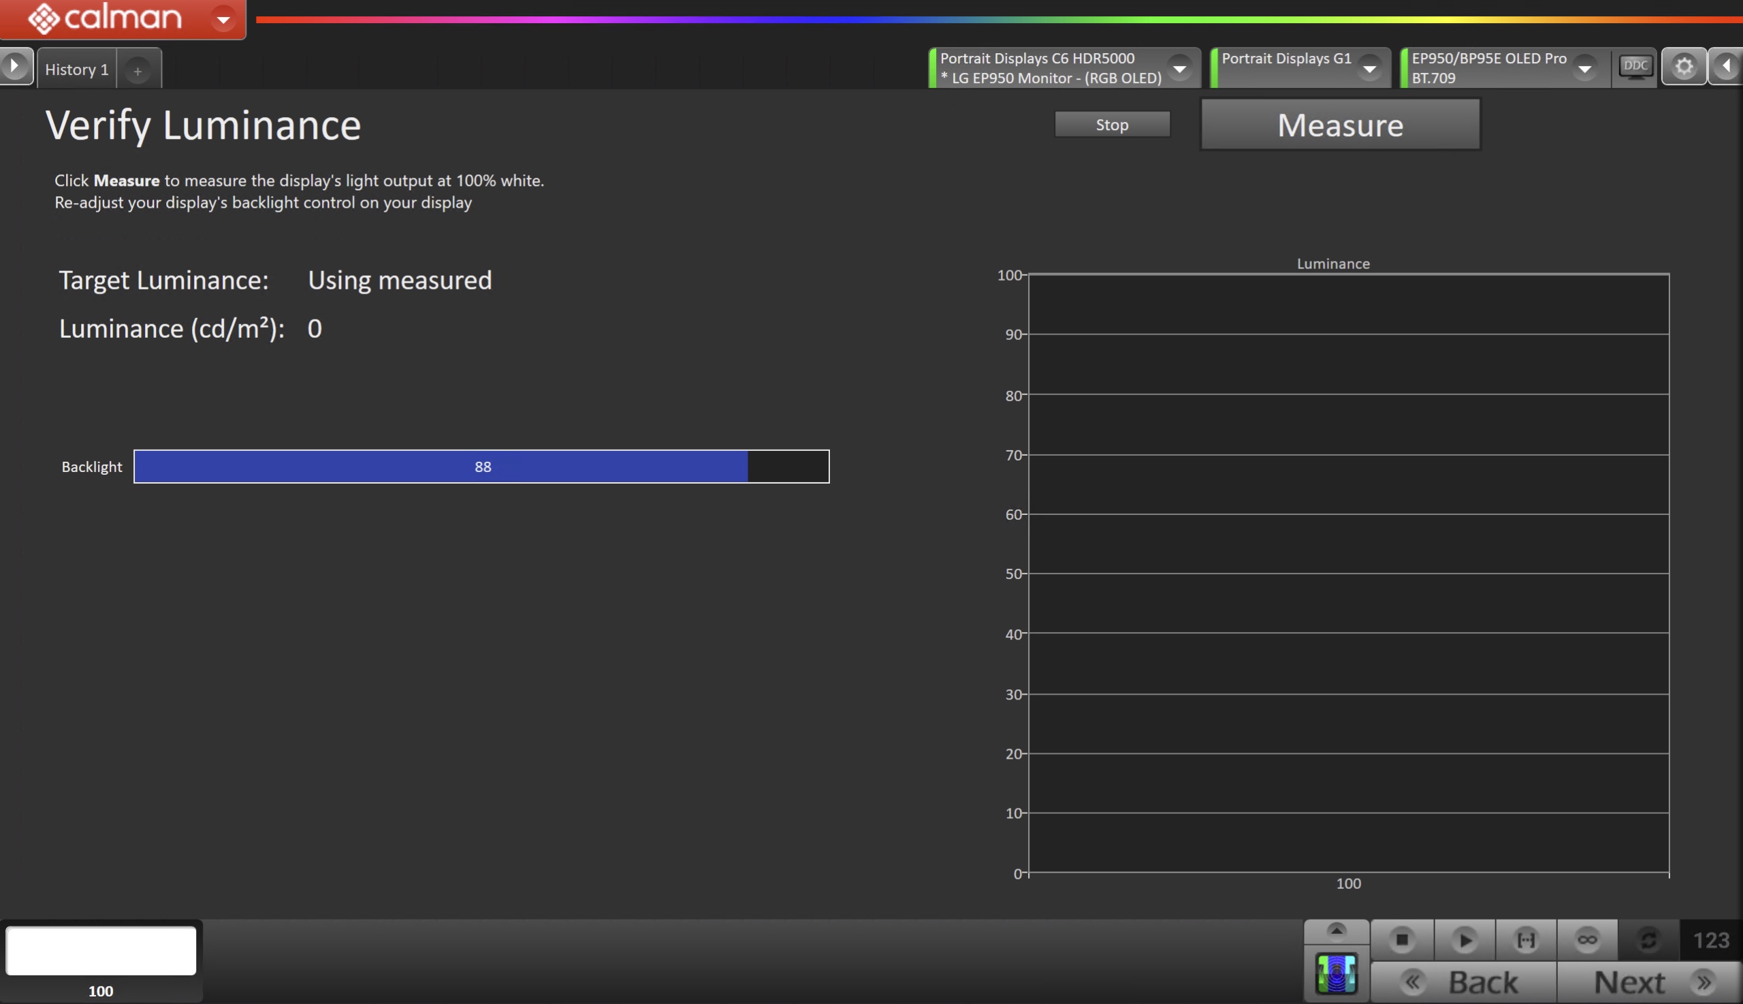
Task: Open the settings gear icon
Action: (1684, 67)
